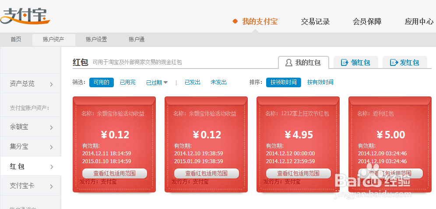Open the chevron beside 资产总览
The image size is (436, 209).
52,84
